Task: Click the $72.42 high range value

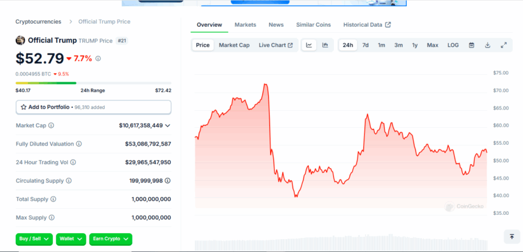Action: pos(163,91)
